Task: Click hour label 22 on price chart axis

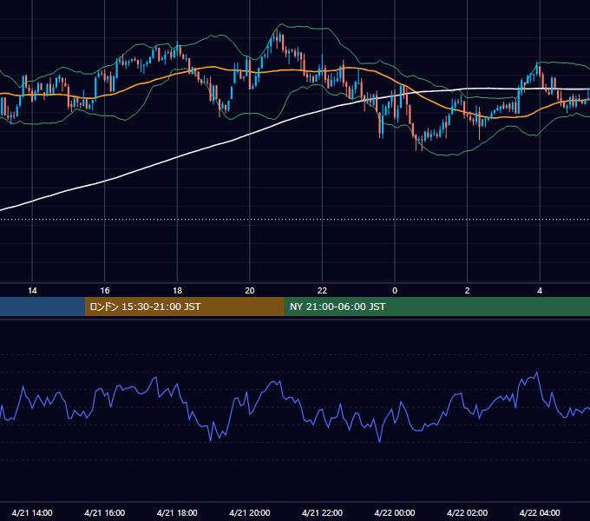Action: (322, 291)
